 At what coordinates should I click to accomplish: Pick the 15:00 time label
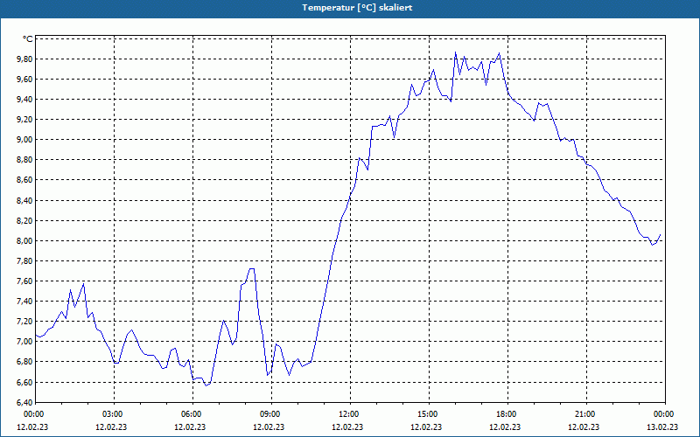(429, 414)
